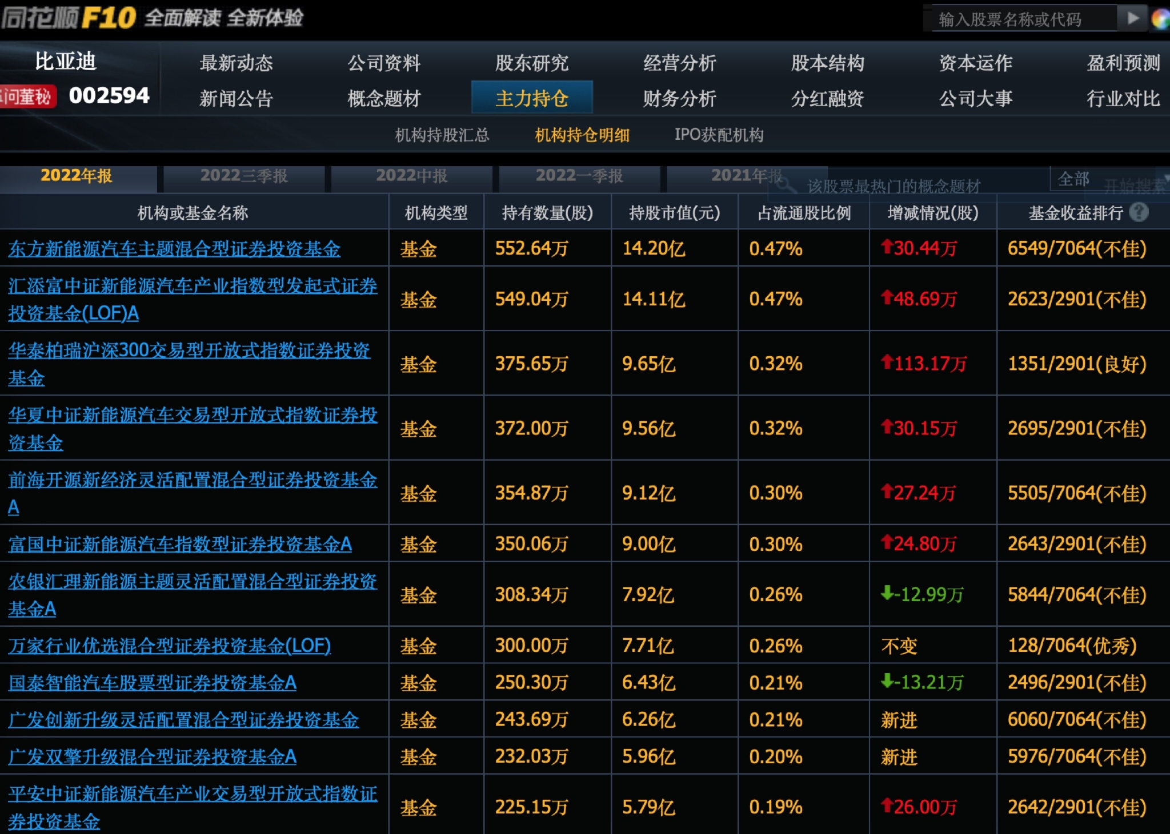1170x834 pixels.
Task: Open the 东方新能源汽车主题混合型证券投资基金 link
Action: tap(174, 248)
